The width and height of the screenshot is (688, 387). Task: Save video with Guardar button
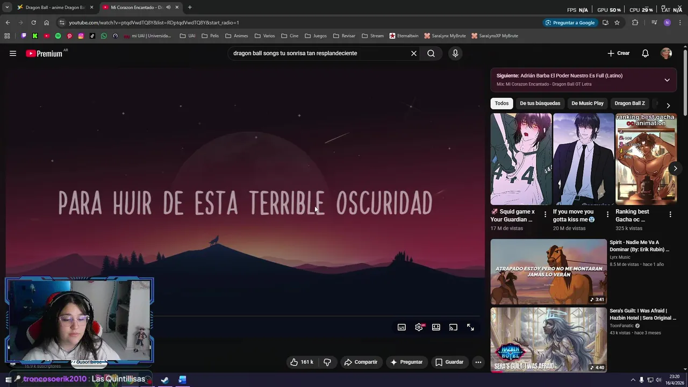[449, 362]
